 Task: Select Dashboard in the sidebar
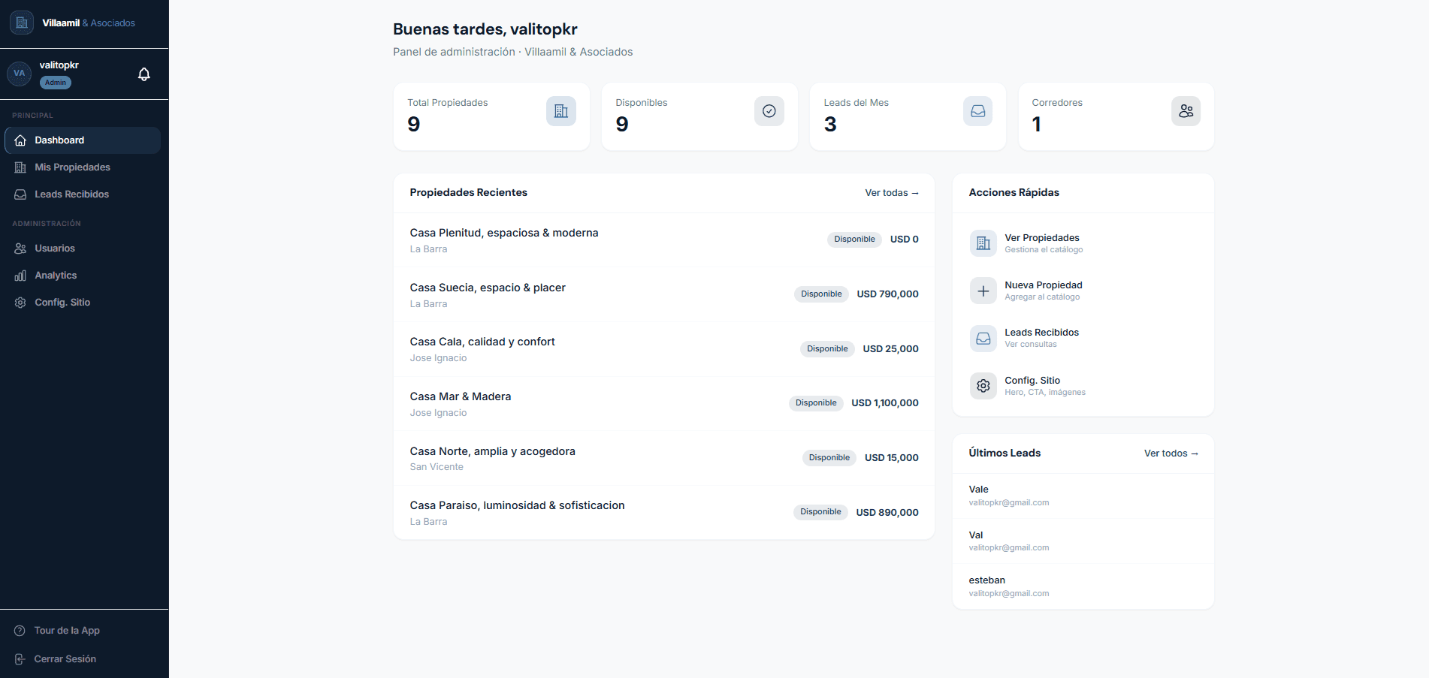(83, 140)
